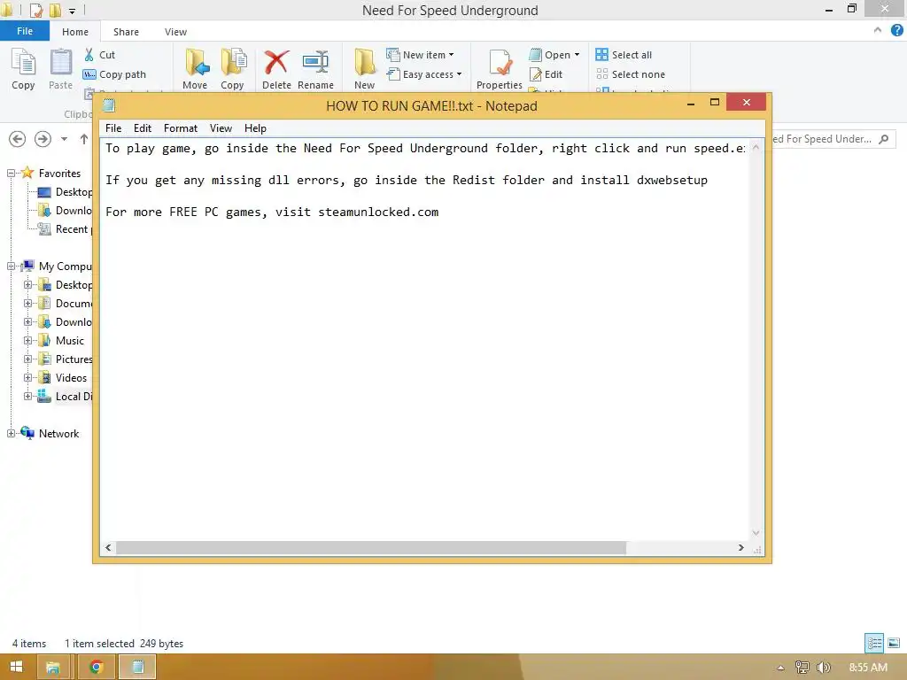The image size is (907, 680).
Task: Open the Customize Quick Access Toolbar dropdown
Action: [x=72, y=11]
